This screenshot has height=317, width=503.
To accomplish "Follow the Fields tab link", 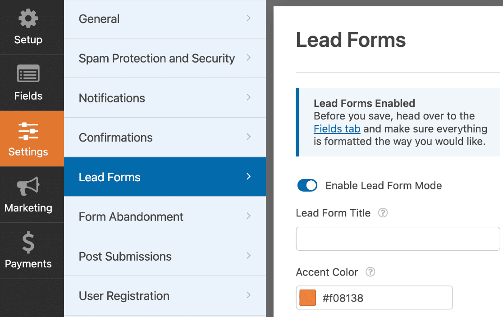I will pos(337,129).
